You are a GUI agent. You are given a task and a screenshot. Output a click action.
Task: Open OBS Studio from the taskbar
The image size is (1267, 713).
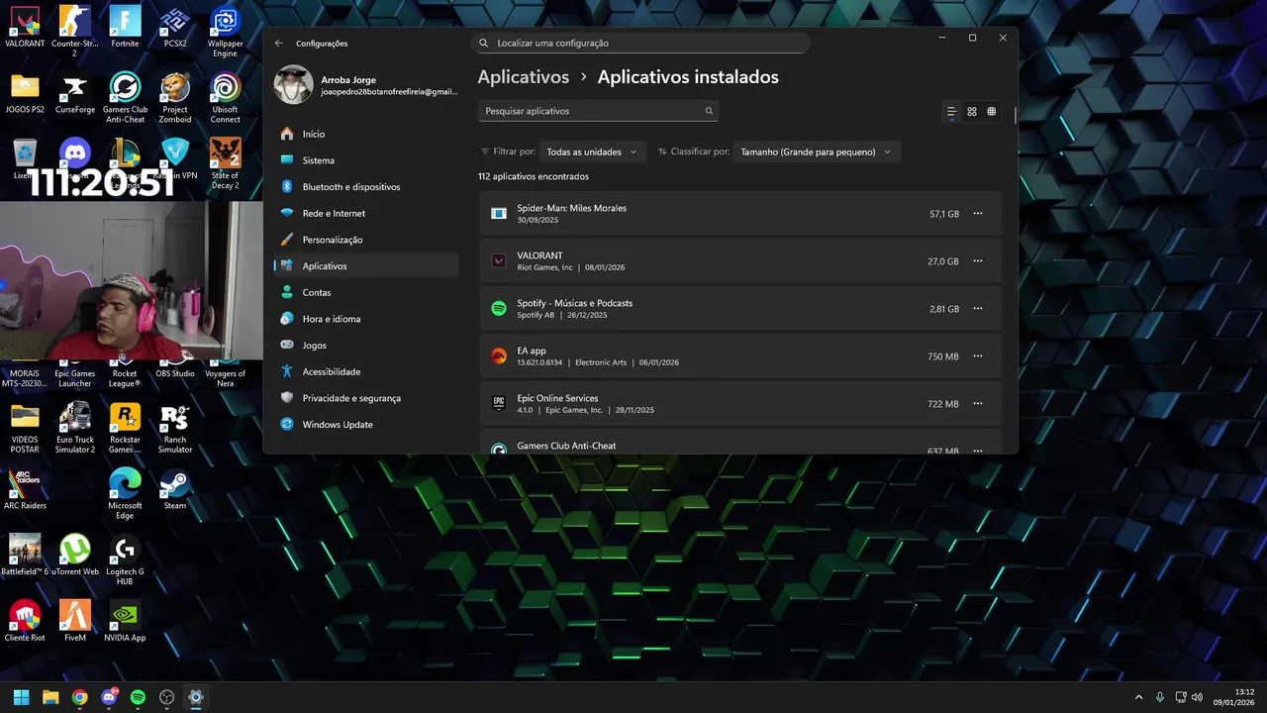(x=167, y=697)
